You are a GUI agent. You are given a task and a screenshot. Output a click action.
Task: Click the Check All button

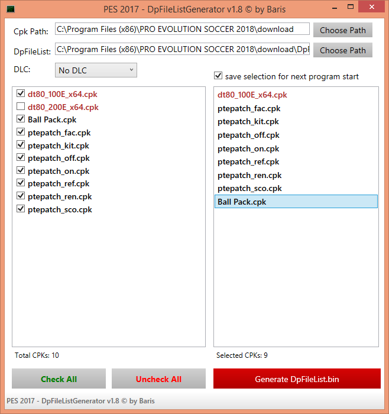(59, 379)
